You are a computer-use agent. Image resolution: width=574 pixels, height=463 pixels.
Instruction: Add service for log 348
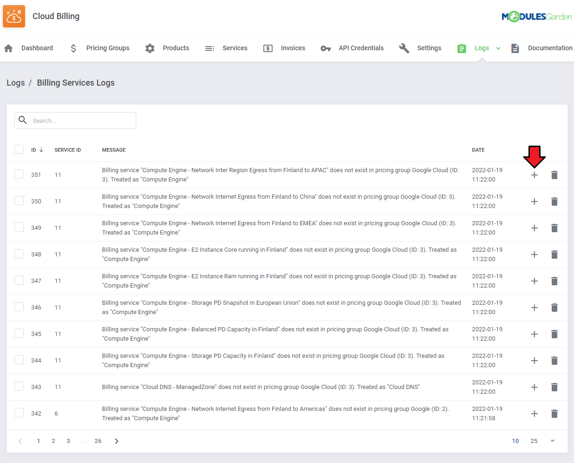(534, 255)
